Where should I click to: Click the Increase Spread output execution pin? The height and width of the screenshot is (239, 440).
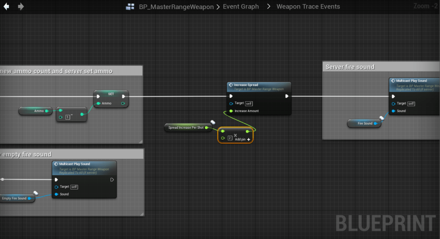click(287, 96)
